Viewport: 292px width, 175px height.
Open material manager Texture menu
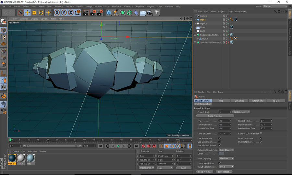pyautogui.click(x=43, y=152)
